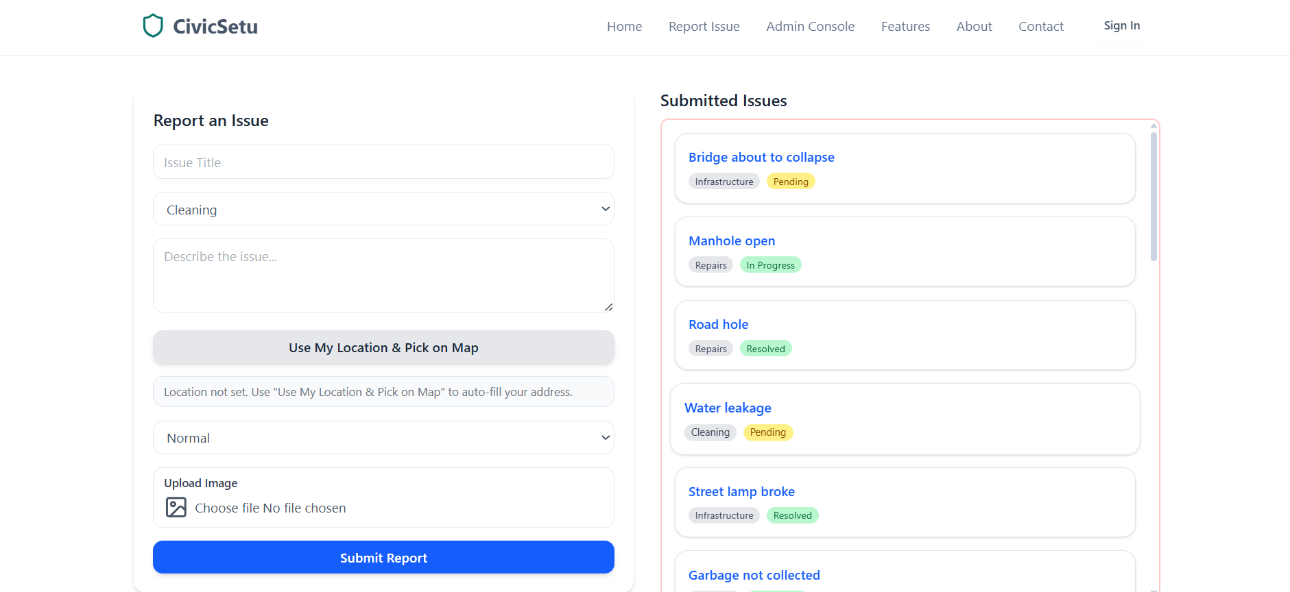Focus the Issue Title input field

pos(383,162)
